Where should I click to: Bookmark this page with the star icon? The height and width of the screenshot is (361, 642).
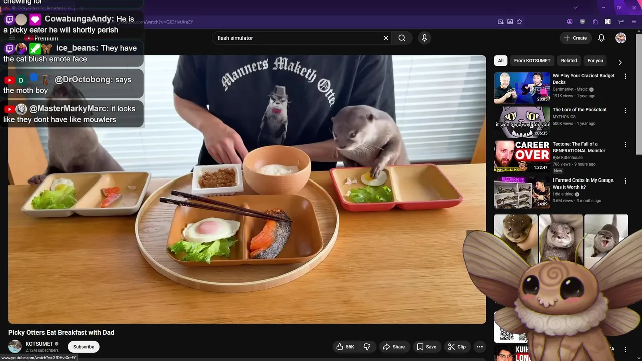click(x=520, y=22)
